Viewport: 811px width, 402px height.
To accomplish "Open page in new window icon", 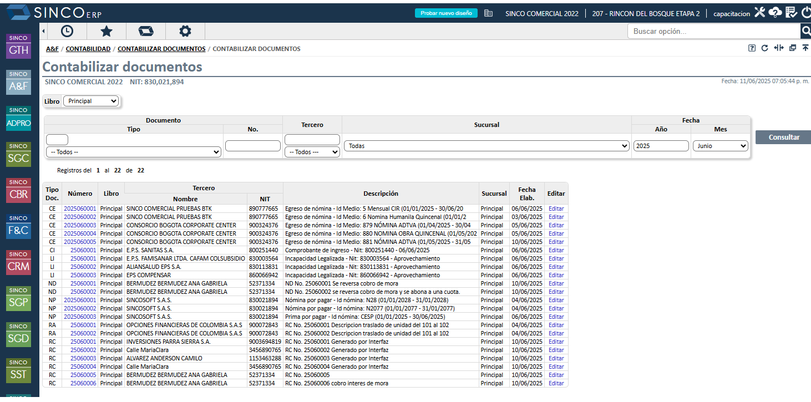I will [793, 48].
